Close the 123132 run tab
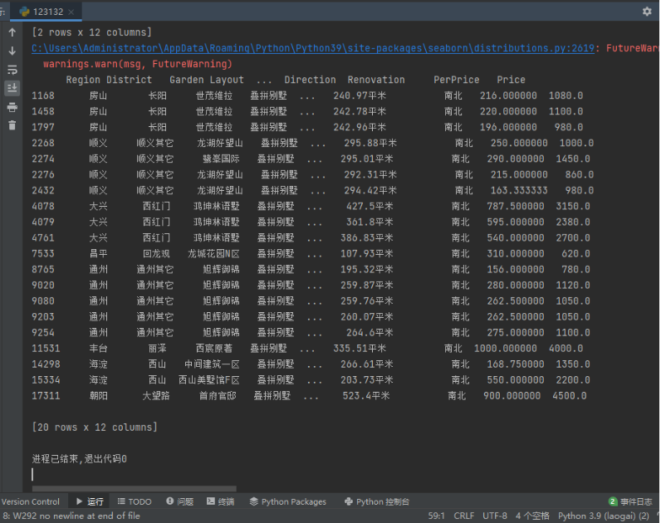This screenshot has width=661, height=523. click(x=71, y=12)
